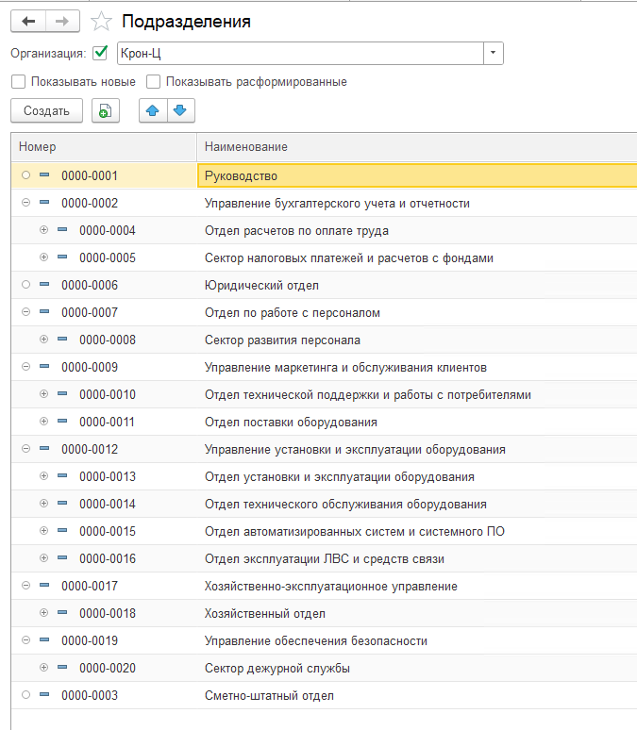Click the Организация input field with Крон-Ц
637x730 pixels.
(x=298, y=53)
